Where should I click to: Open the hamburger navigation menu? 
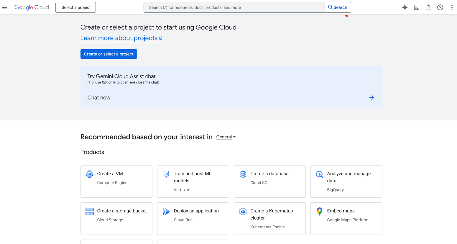5,7
